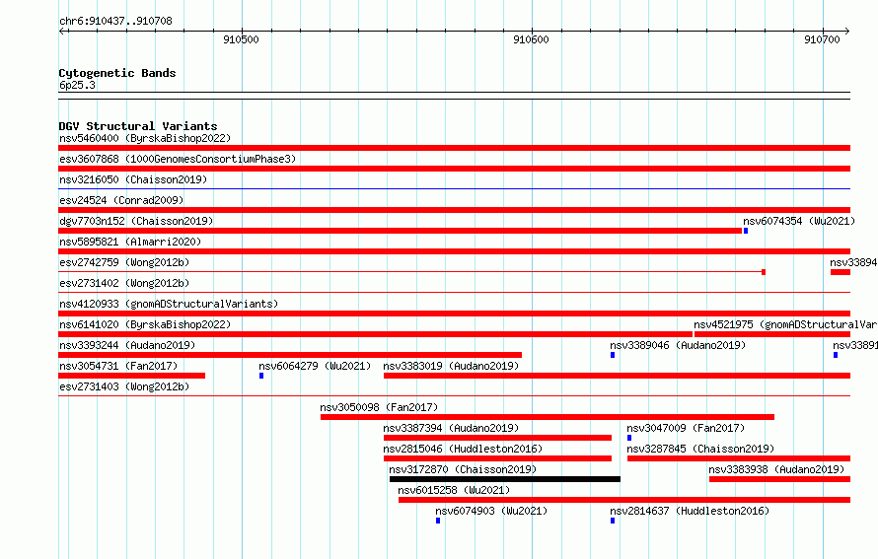Select the nsv3216050 (Chaisson2019) blue line feature

pos(454,189)
